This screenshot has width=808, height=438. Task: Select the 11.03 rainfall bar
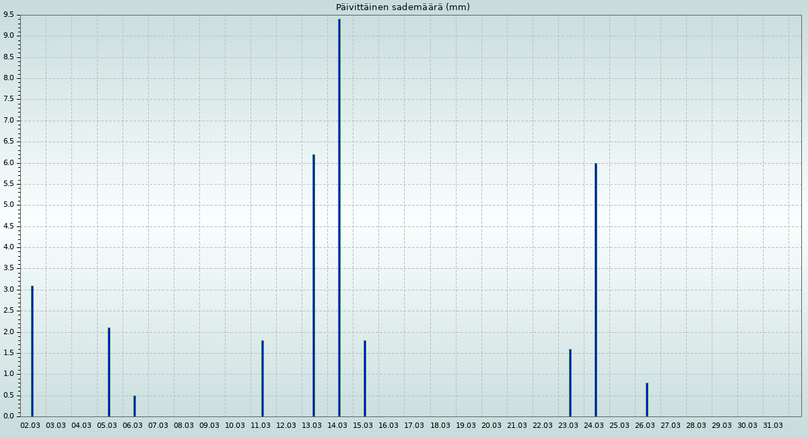point(263,378)
